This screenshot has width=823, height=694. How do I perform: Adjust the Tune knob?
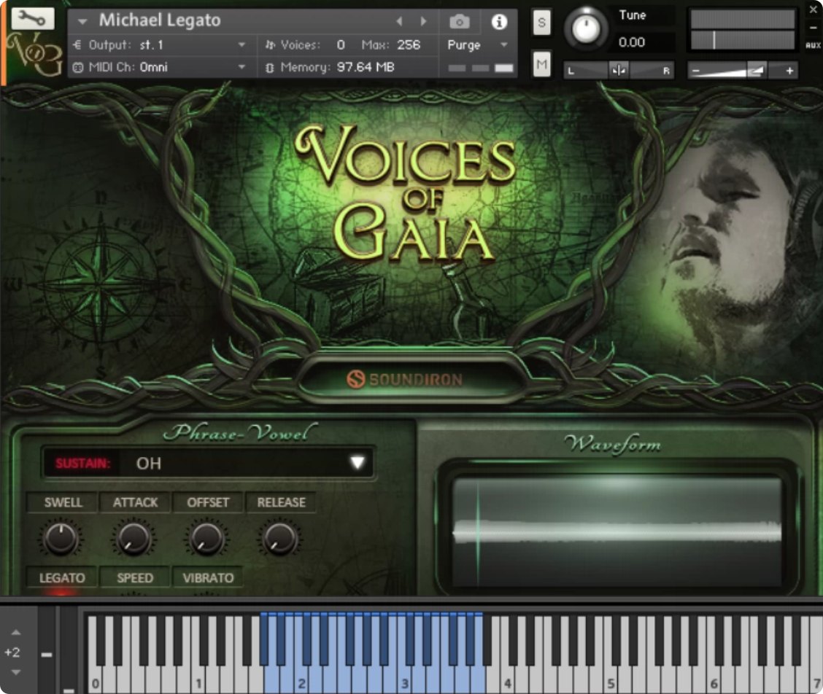(x=586, y=28)
